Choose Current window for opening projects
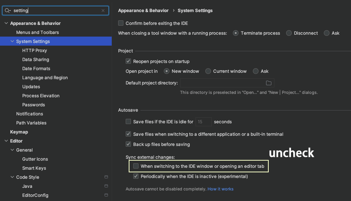 coord(208,71)
